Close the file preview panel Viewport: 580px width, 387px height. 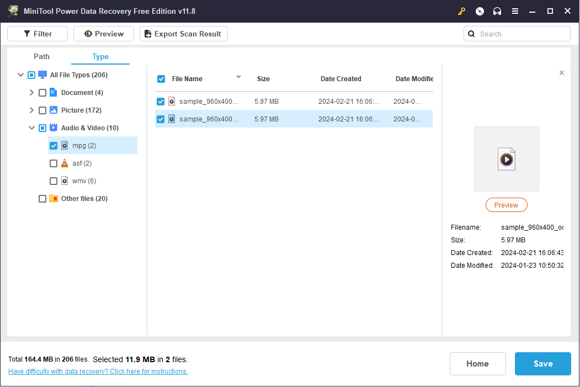pyautogui.click(x=562, y=73)
